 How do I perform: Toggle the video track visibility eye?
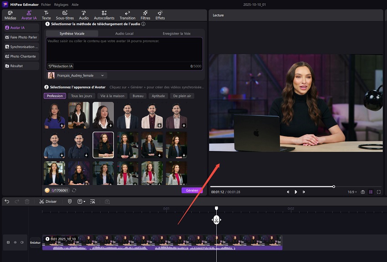pos(15,242)
